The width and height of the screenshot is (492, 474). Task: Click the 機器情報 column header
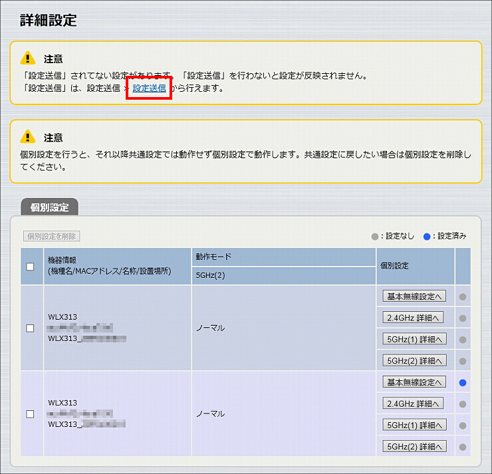[118, 266]
